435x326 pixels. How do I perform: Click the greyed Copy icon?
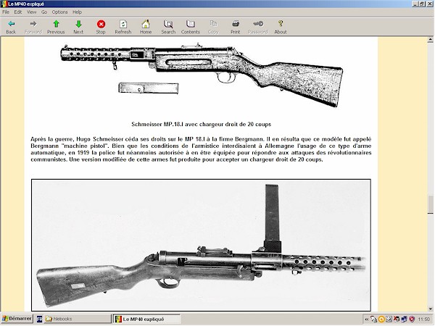213,27
